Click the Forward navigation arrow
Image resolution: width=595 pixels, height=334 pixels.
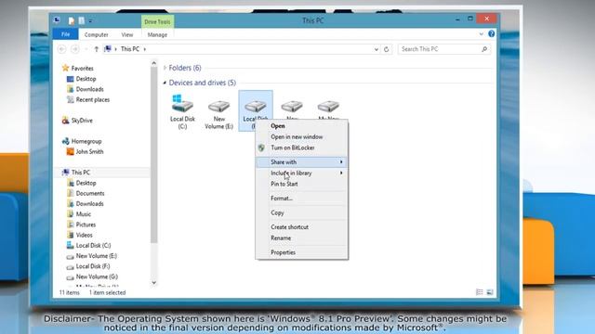[74, 49]
